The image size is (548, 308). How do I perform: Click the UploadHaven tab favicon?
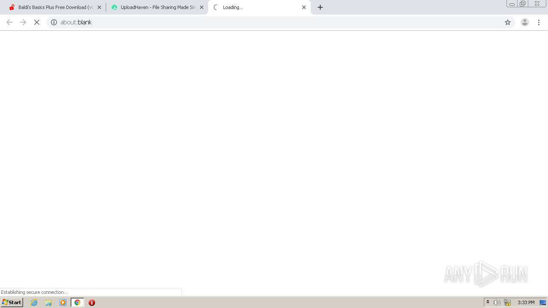[114, 7]
